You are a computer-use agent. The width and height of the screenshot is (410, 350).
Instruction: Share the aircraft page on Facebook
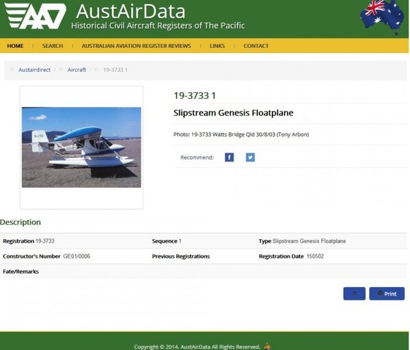point(230,157)
